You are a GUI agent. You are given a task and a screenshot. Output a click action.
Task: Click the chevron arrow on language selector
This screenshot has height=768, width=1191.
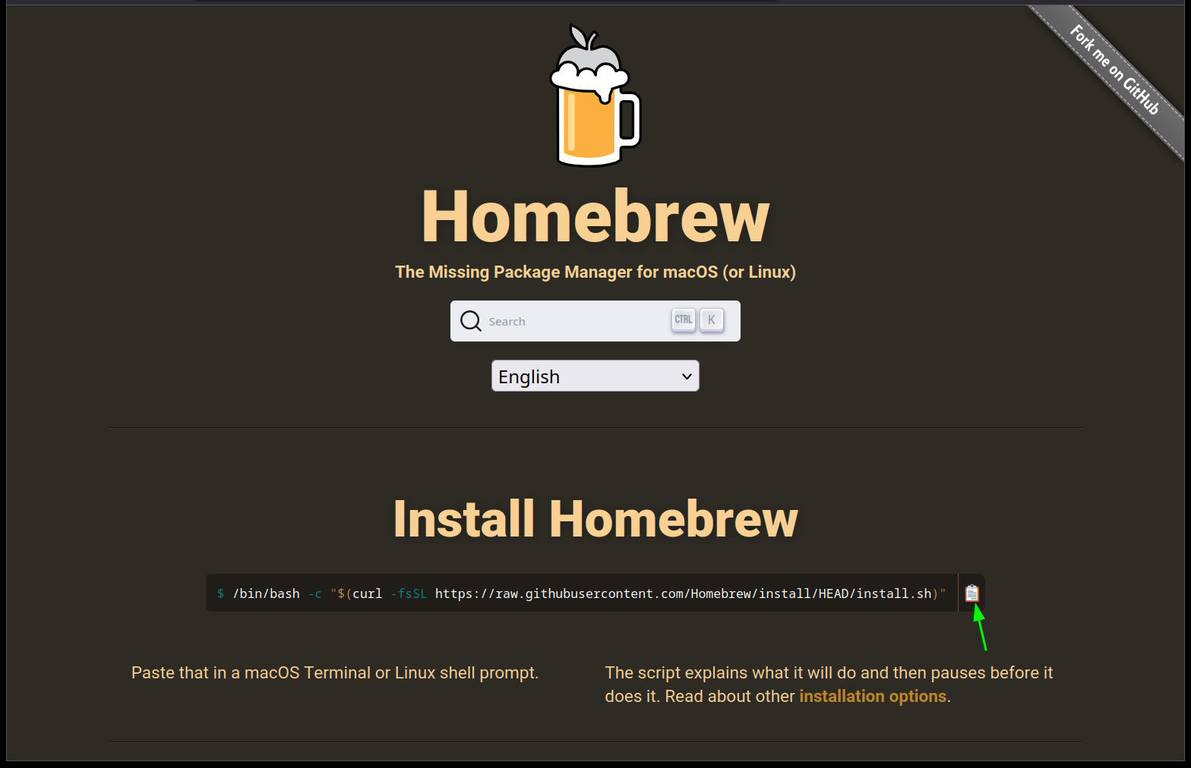pyautogui.click(x=687, y=376)
